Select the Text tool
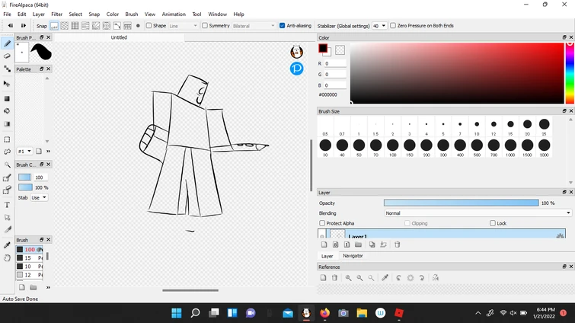The height and width of the screenshot is (323, 575). click(8, 205)
